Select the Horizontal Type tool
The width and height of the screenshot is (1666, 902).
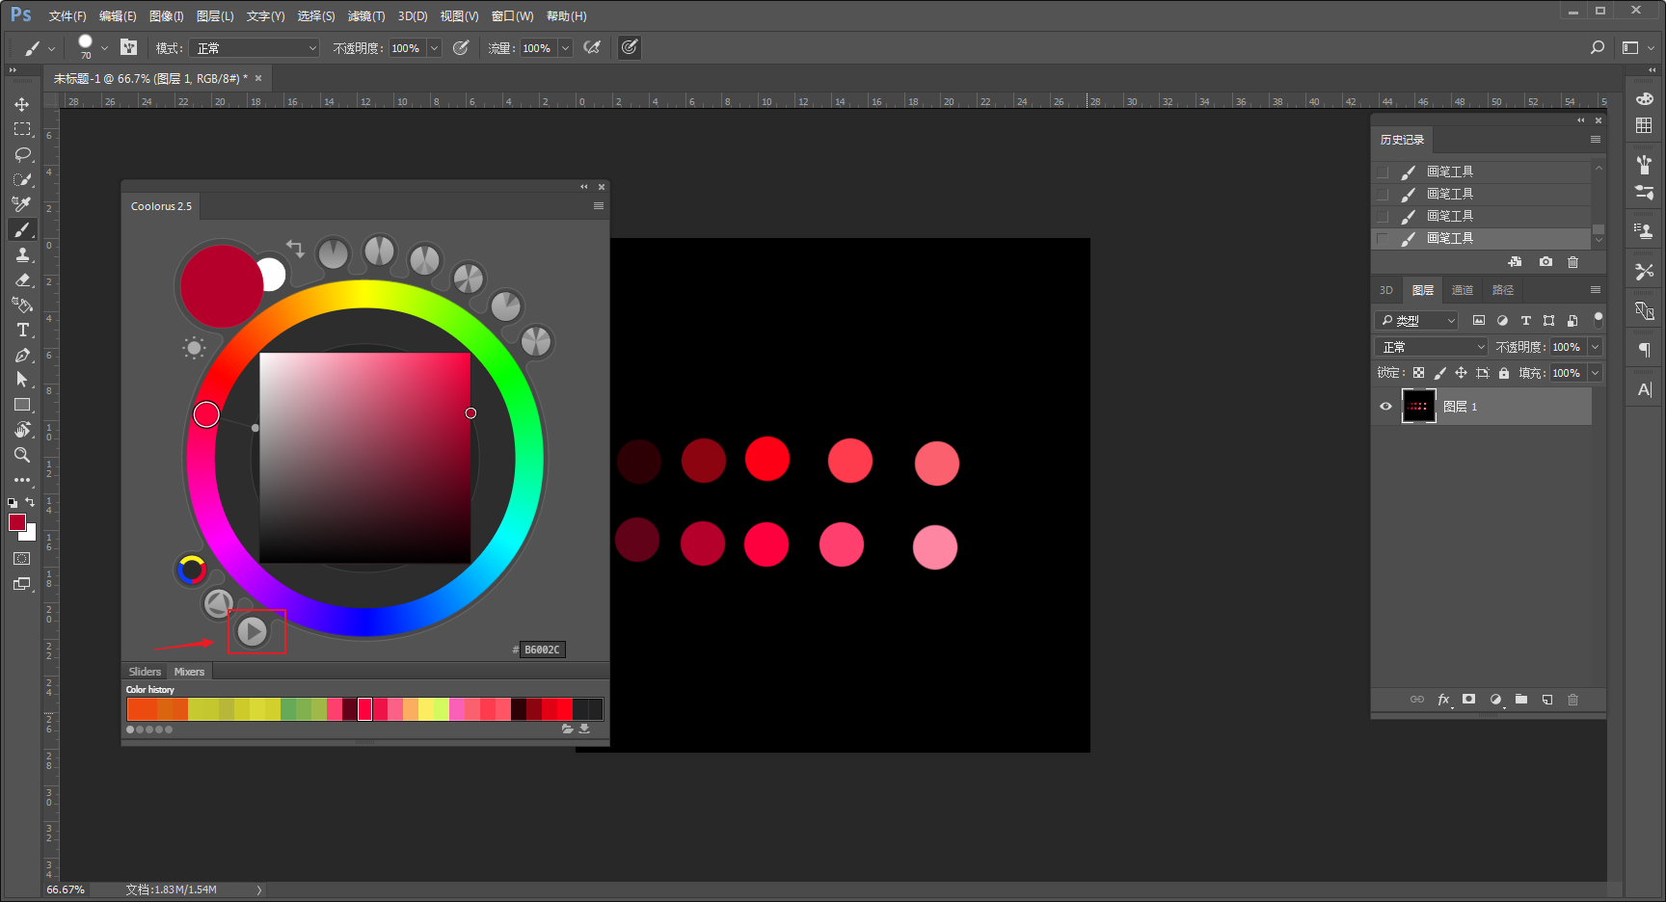point(22,330)
